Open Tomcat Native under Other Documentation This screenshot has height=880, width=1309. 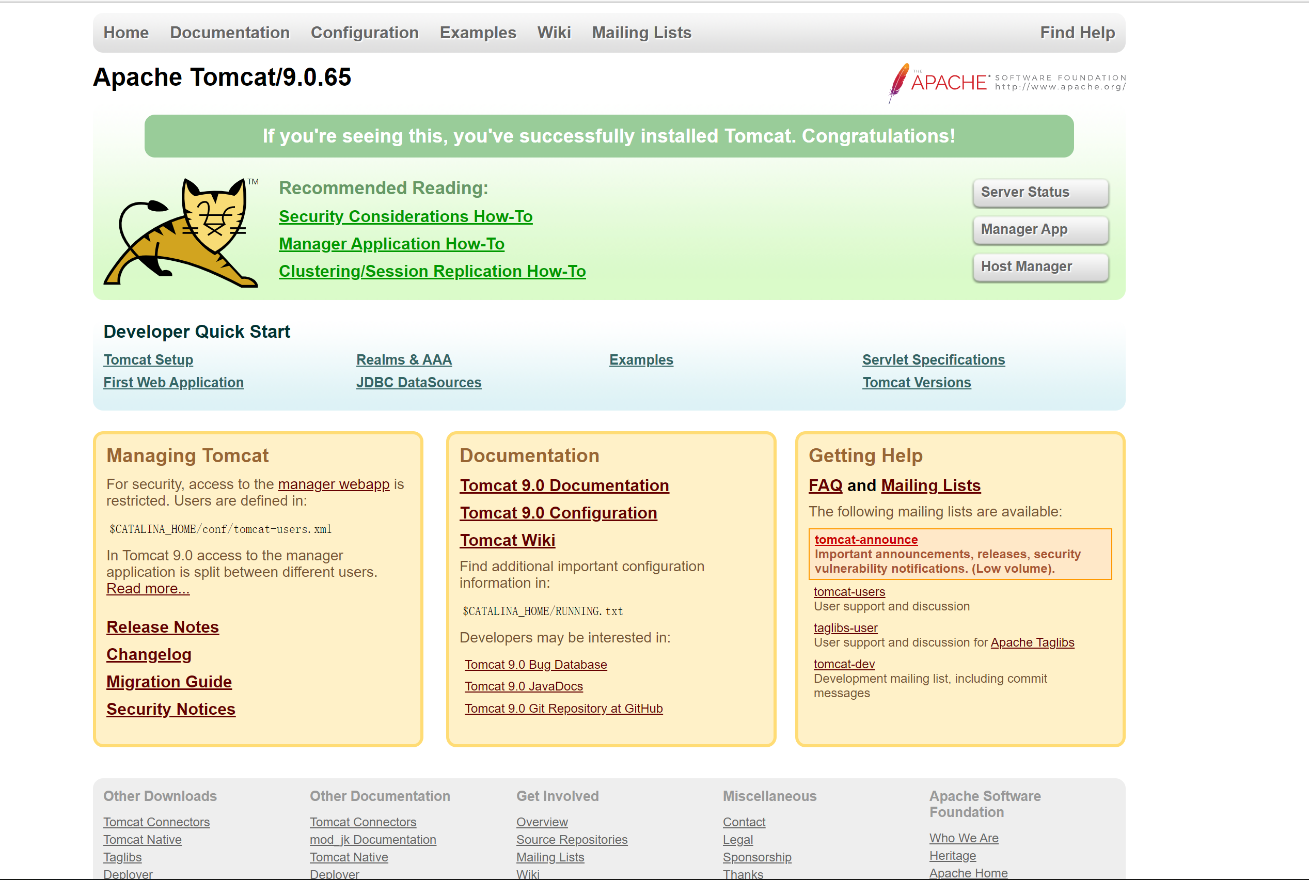(349, 857)
